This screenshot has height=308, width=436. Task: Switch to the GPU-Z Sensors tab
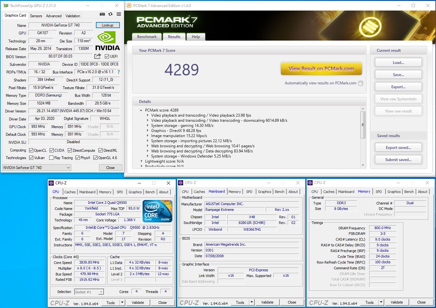[36, 16]
